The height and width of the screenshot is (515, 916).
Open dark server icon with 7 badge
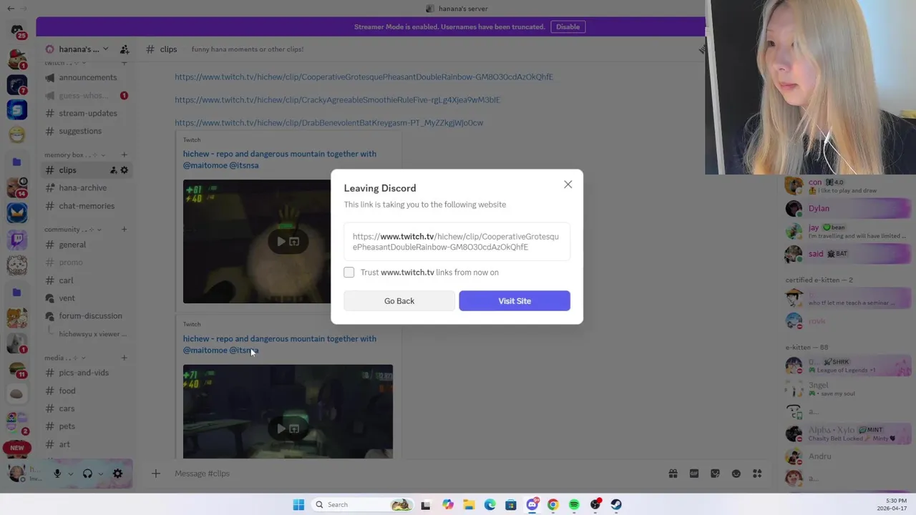point(17,84)
